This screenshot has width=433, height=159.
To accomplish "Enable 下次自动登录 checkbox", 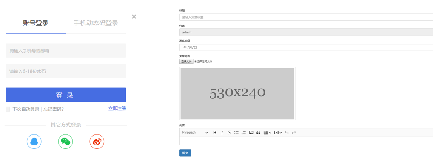I will coord(8,109).
